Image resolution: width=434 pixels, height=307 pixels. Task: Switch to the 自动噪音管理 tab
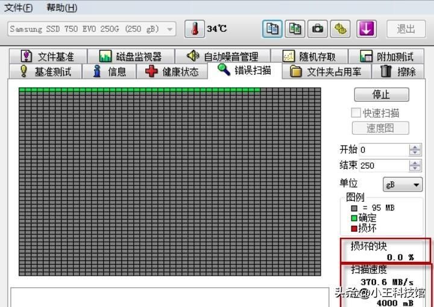pos(222,57)
